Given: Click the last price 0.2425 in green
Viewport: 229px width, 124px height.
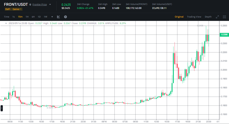Looking at the screenshot, I should (66, 5).
